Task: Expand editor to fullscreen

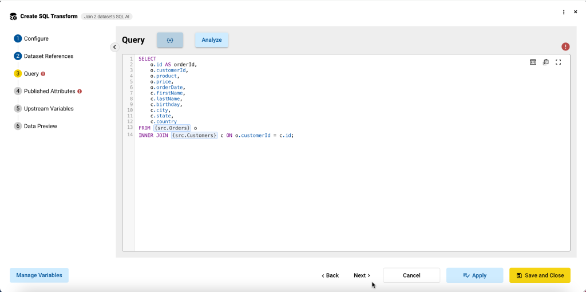Action: (x=559, y=62)
